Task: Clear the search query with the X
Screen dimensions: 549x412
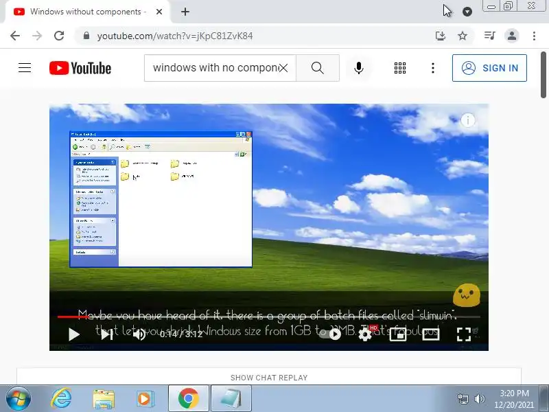Action: 283,67
